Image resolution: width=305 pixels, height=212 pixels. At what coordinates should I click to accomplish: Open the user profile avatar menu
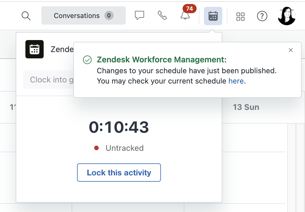coord(287,16)
